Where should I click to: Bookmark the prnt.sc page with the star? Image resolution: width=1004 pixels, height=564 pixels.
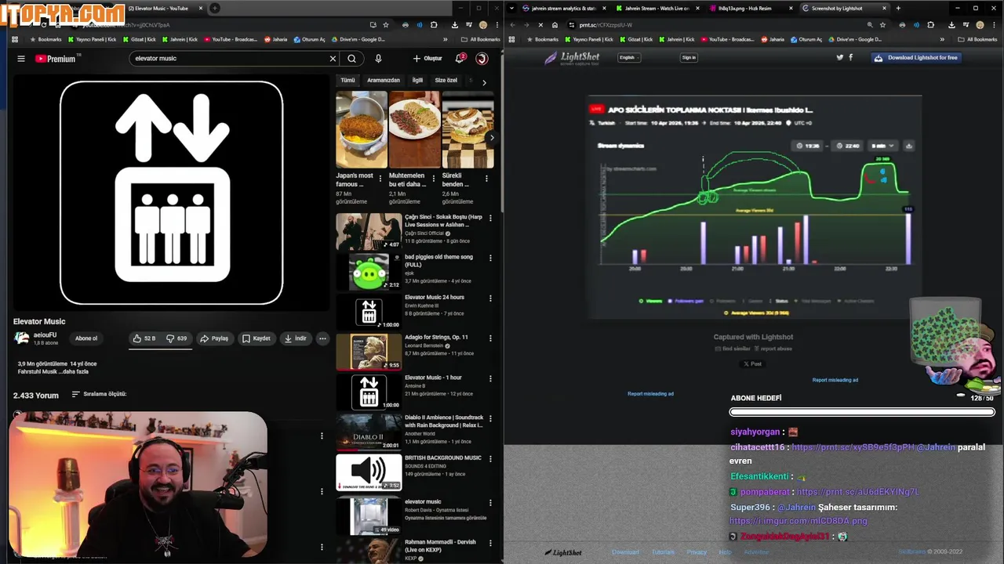point(882,25)
